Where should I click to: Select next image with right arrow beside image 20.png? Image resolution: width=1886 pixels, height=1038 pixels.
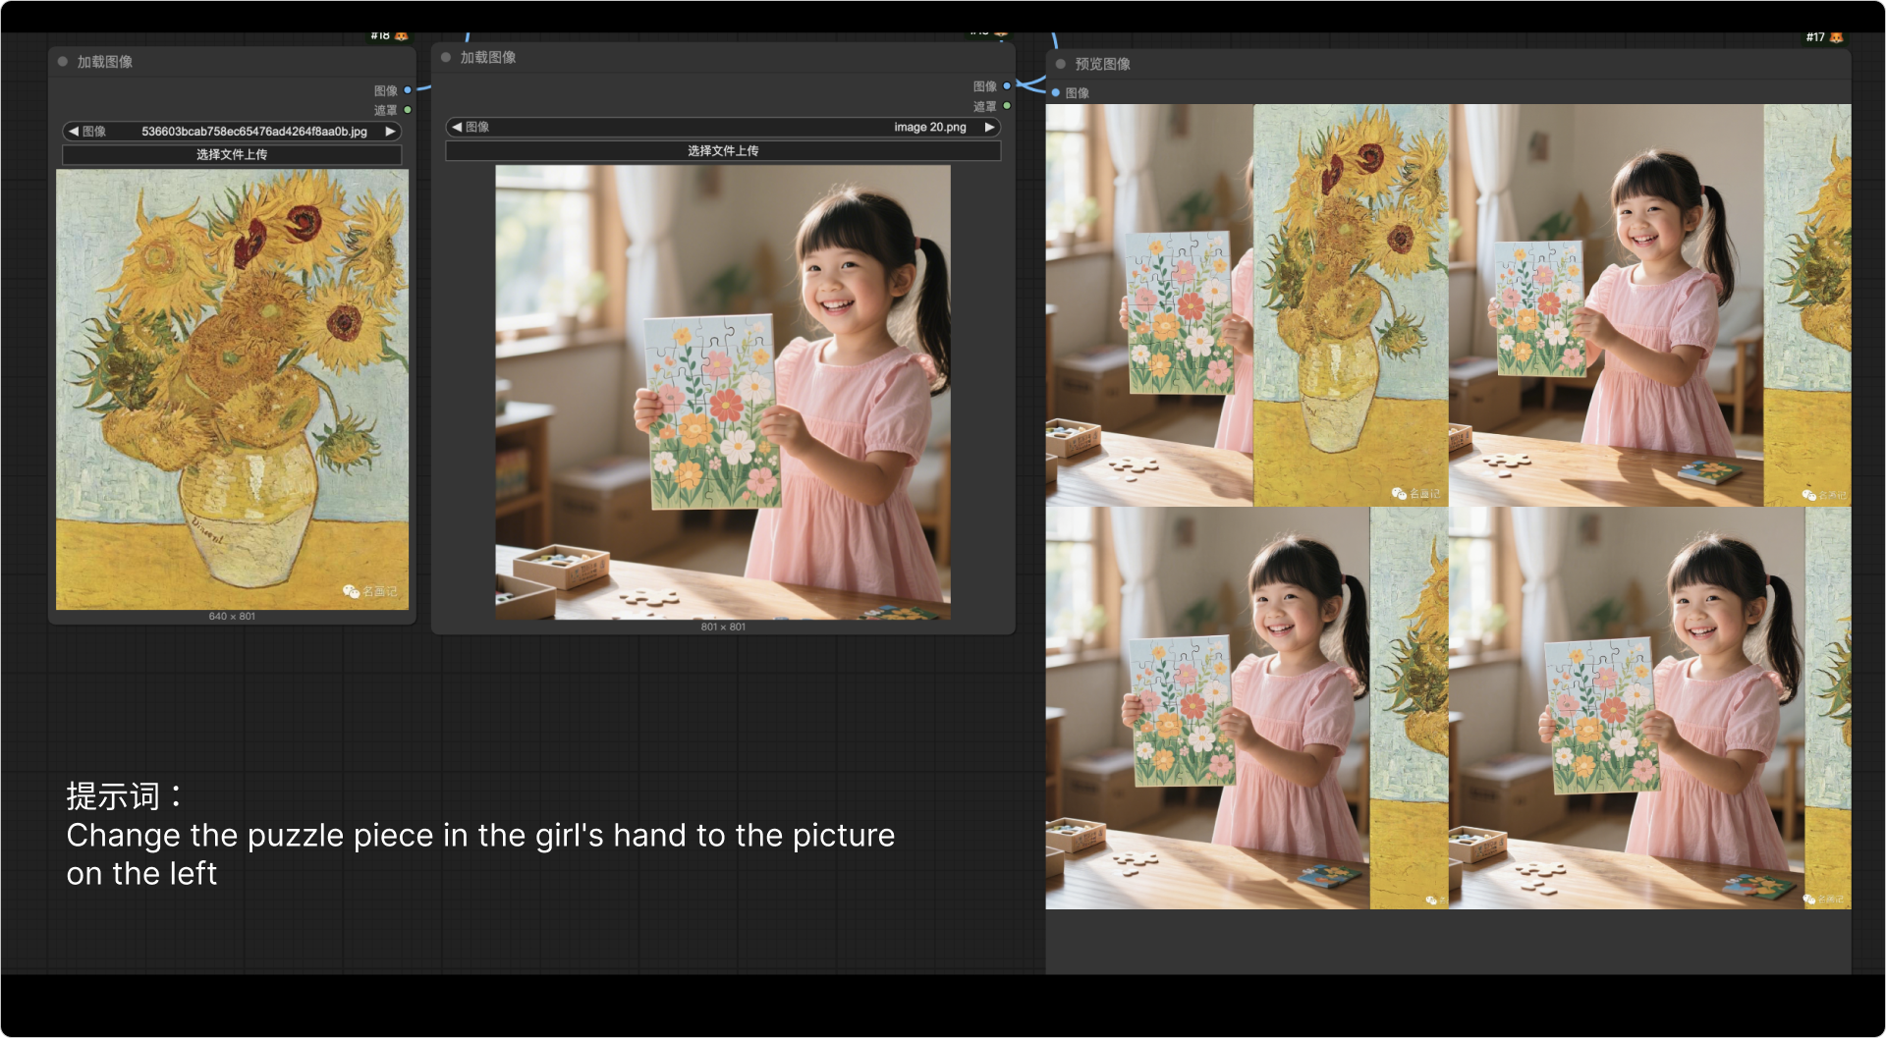click(989, 128)
